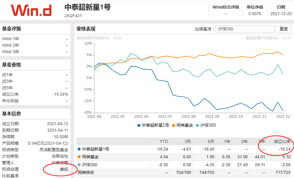Click the 基本信息 section header

pos(12,114)
